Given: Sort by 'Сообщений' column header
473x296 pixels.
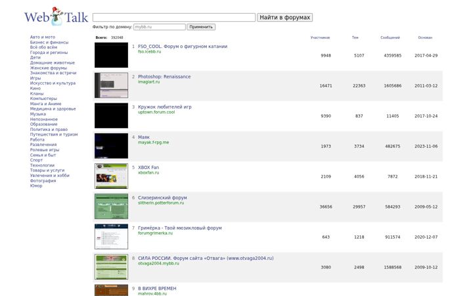Looking at the screenshot, I should [390, 37].
